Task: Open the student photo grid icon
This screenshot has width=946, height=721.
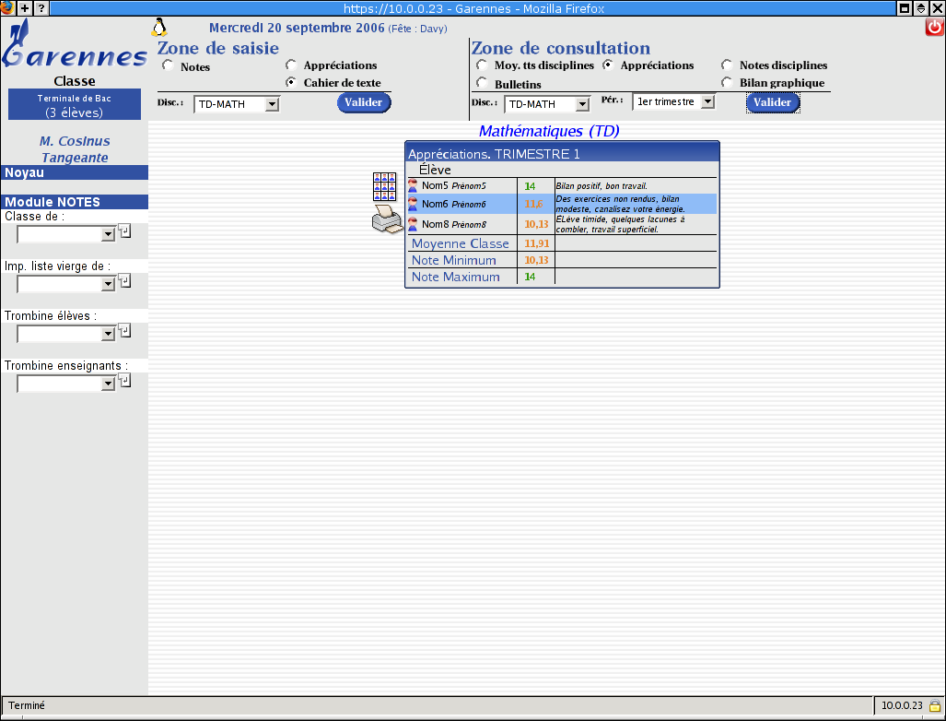Action: coord(384,186)
